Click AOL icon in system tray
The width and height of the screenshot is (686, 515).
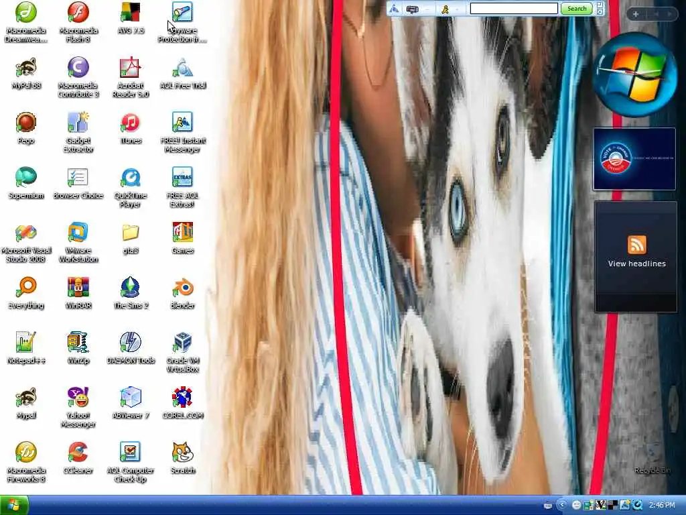(x=625, y=505)
